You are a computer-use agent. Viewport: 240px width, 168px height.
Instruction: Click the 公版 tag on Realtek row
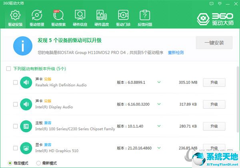(48, 79)
